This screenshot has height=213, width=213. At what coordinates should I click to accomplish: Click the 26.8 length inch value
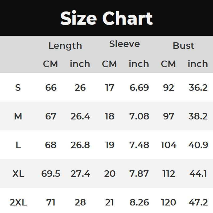pos(80,145)
